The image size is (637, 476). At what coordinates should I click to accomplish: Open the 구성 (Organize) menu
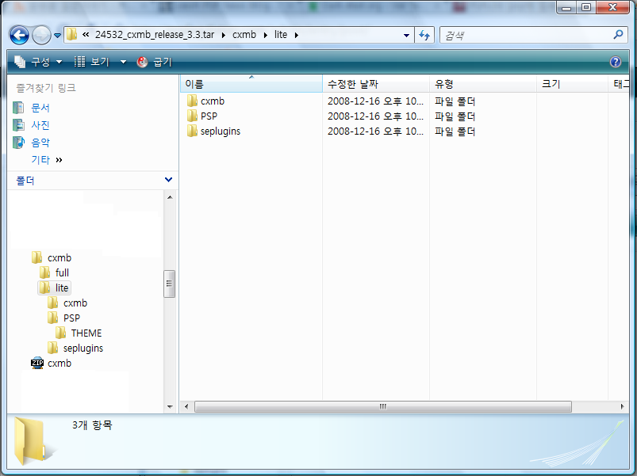pyautogui.click(x=38, y=62)
